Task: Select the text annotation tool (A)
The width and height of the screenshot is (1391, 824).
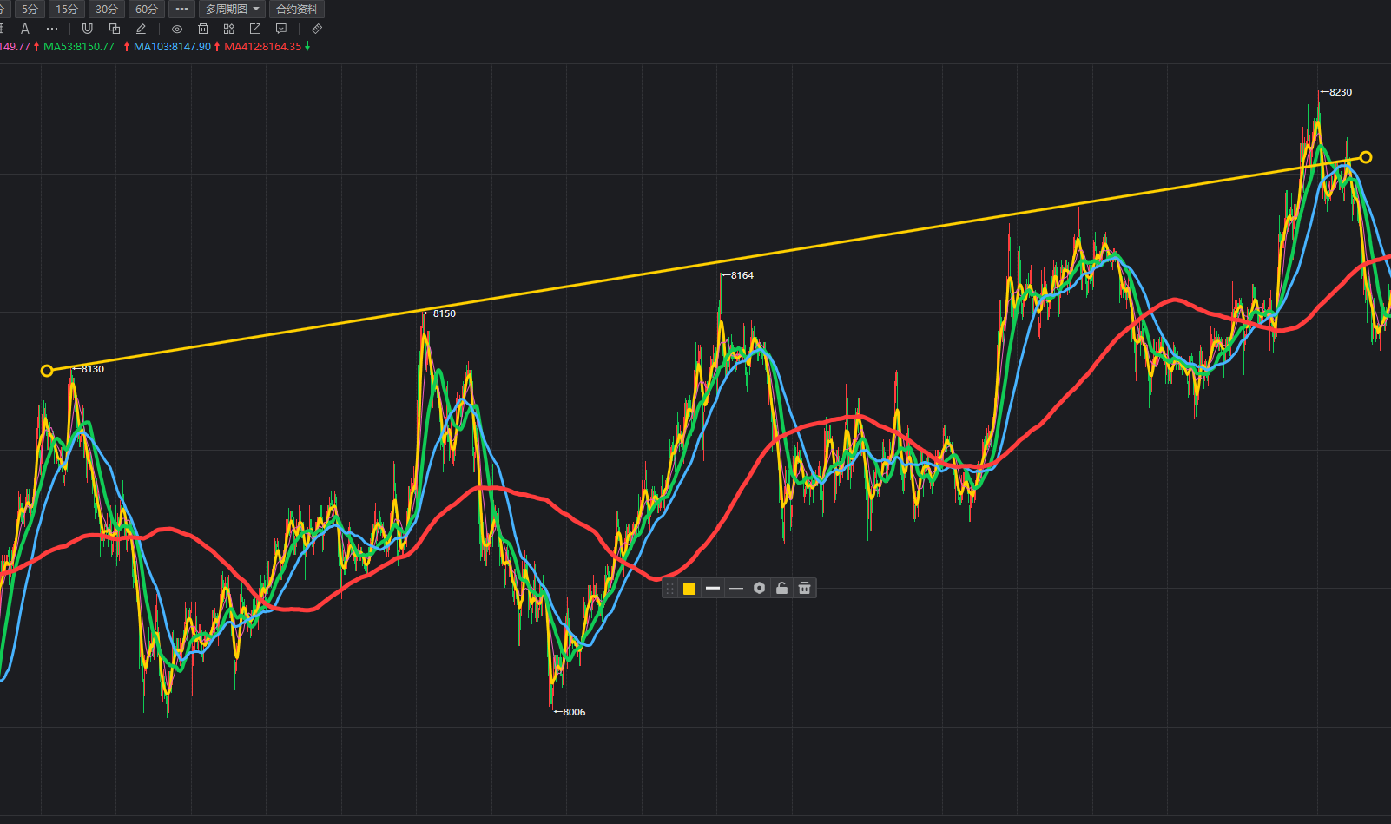Action: [25, 29]
